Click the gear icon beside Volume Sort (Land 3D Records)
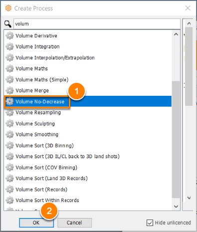The height and width of the screenshot is (232, 197). 9,178
